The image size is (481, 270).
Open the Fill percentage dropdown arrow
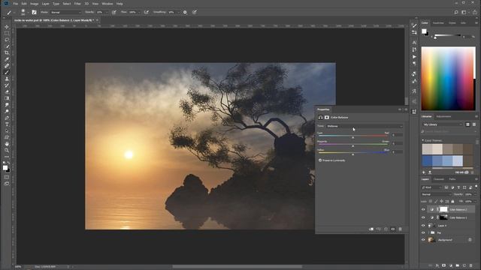[475, 202]
